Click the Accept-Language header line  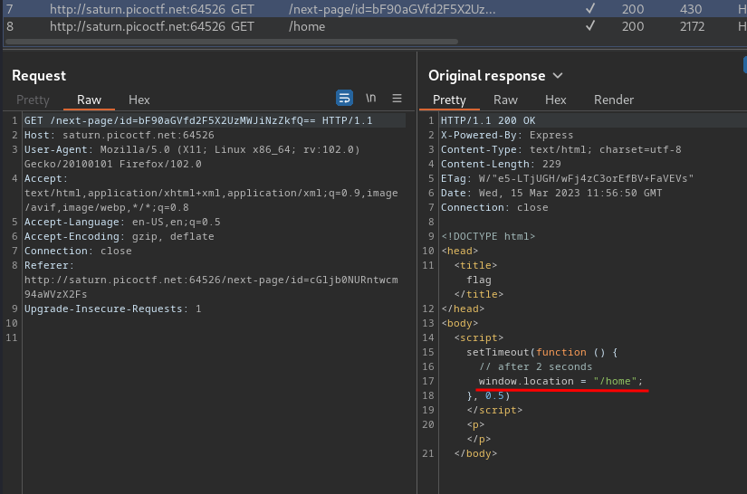pos(122,223)
